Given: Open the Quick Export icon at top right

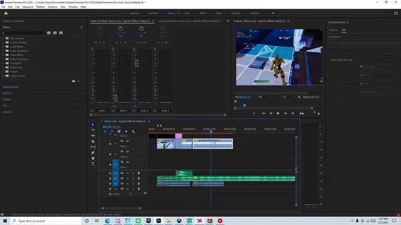Looking at the screenshot, I should (396, 13).
